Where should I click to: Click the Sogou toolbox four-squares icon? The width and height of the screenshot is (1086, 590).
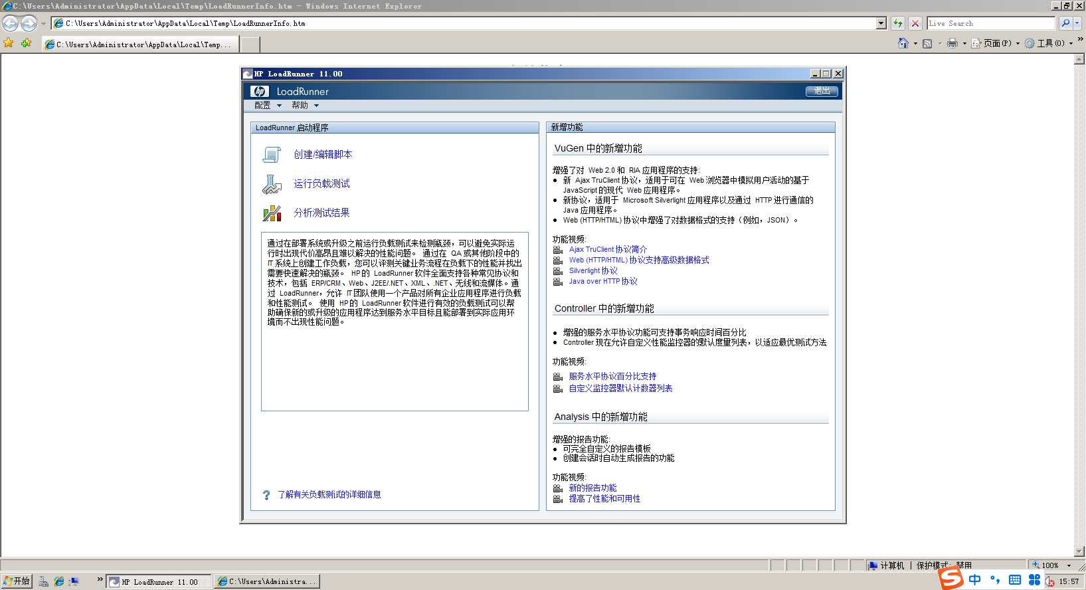(1034, 580)
